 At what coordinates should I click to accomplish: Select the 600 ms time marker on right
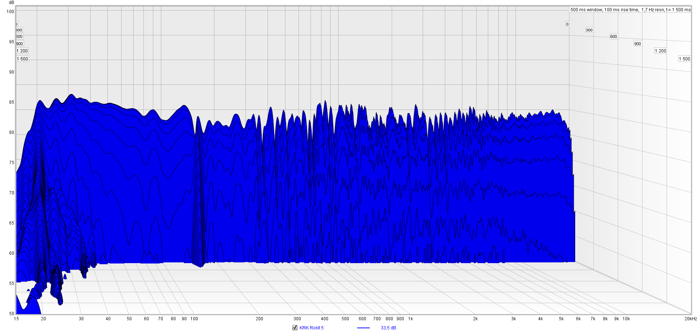pos(613,36)
